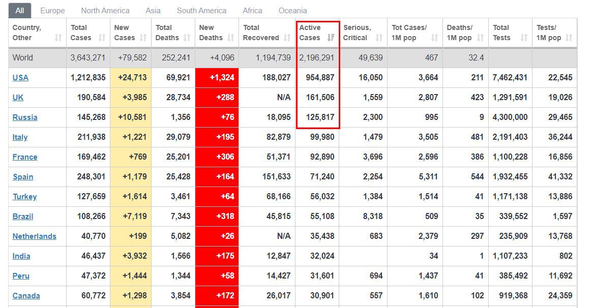Open the France country link

25,157
